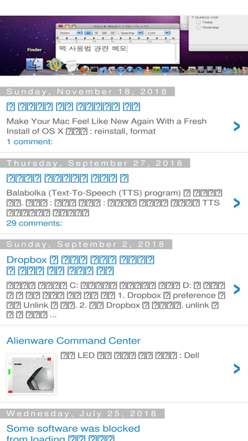Screen dimensions: 248x441
Task: Open the Spacing dropdown in header image
Action: pyautogui.click(x=131, y=33)
